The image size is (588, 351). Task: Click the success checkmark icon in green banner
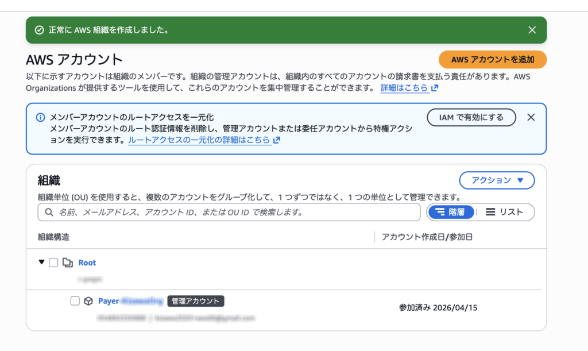[x=39, y=30]
